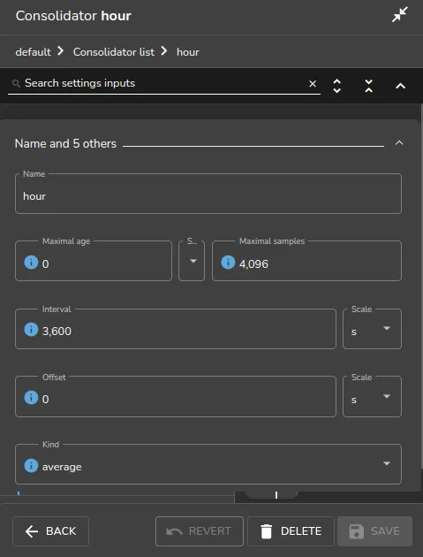
Task: Click the Name field containing hour
Action: (208, 194)
